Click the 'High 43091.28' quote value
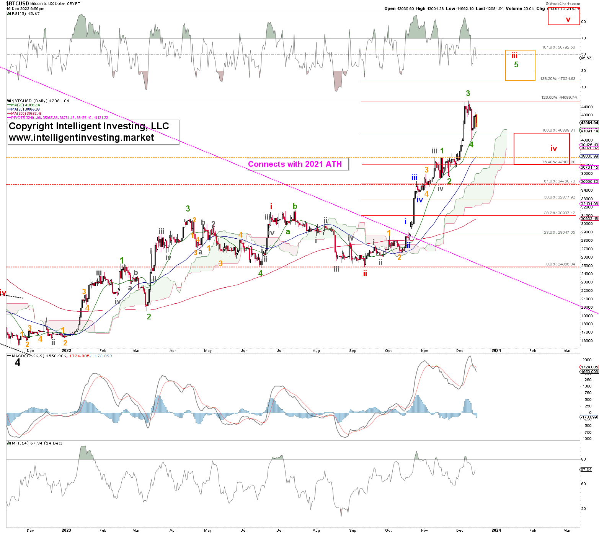This screenshot has width=599, height=534. tap(431, 8)
